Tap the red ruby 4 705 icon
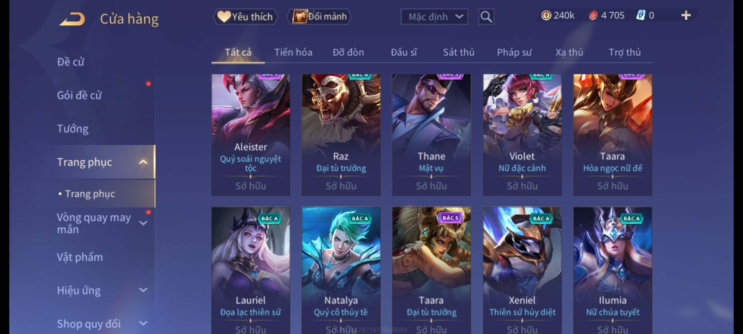 click(x=593, y=15)
